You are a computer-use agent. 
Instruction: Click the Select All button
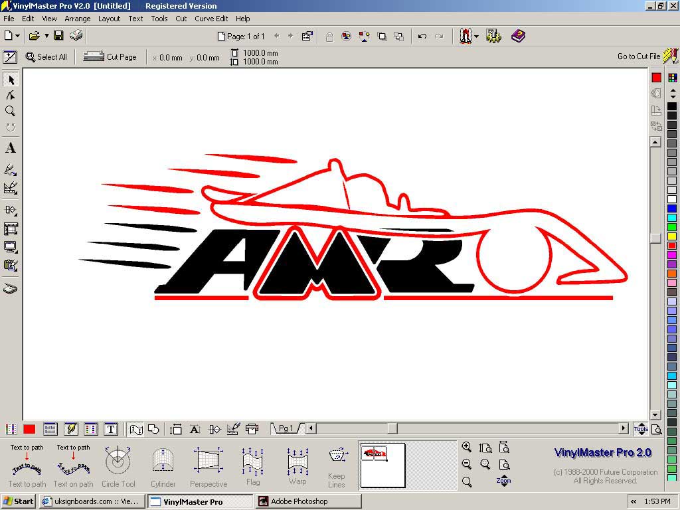point(46,57)
